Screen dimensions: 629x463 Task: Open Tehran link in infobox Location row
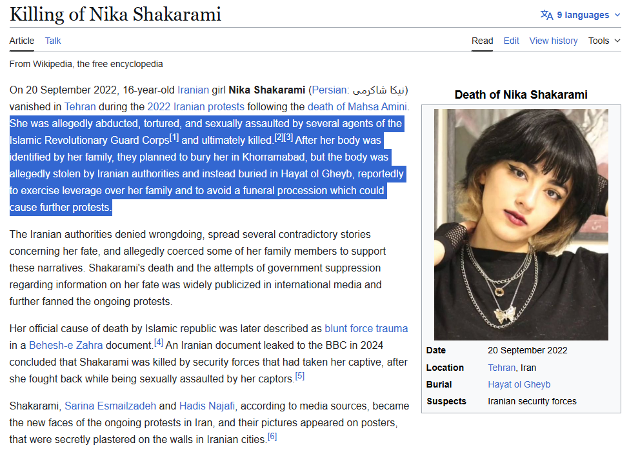501,368
